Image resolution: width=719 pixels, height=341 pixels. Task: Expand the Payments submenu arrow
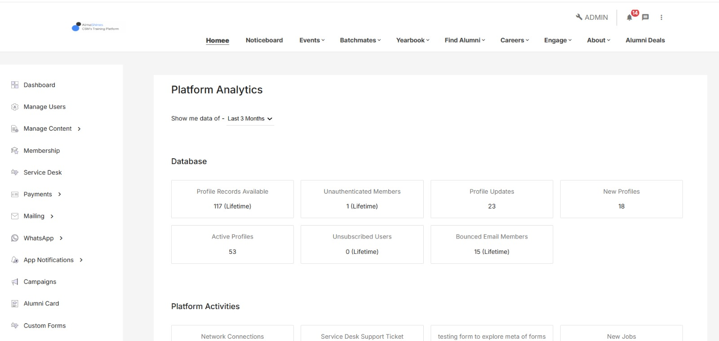(59, 195)
